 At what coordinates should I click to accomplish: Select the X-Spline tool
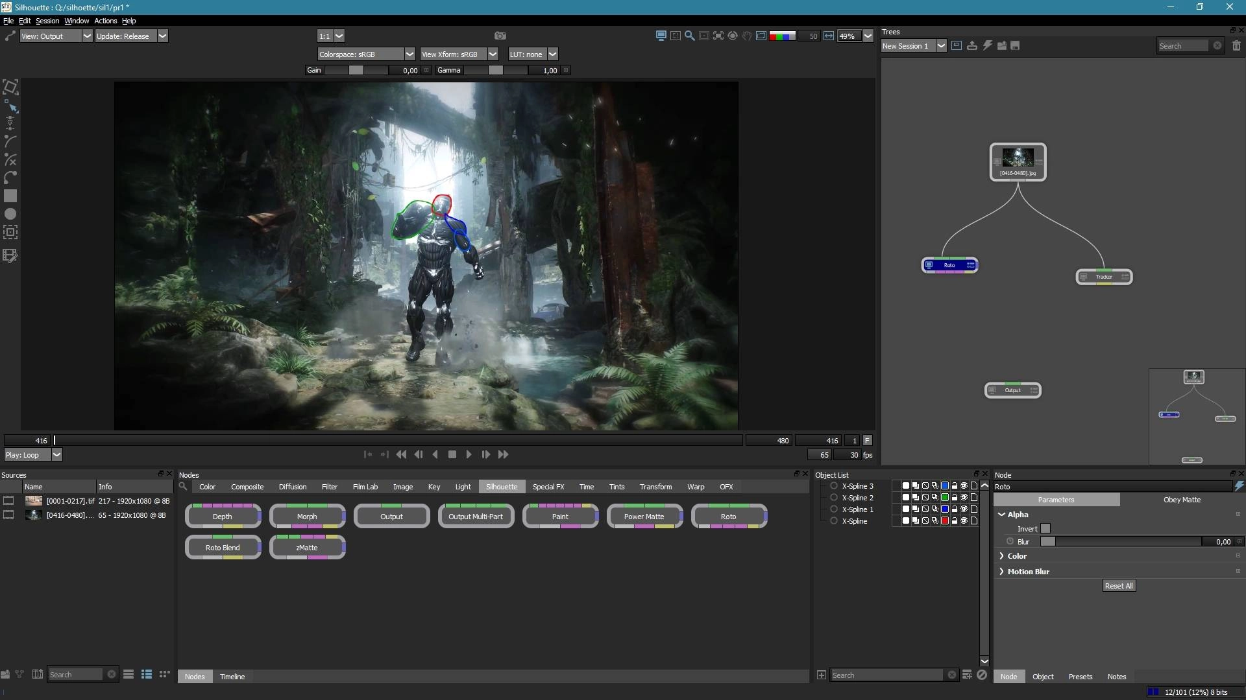point(10,159)
